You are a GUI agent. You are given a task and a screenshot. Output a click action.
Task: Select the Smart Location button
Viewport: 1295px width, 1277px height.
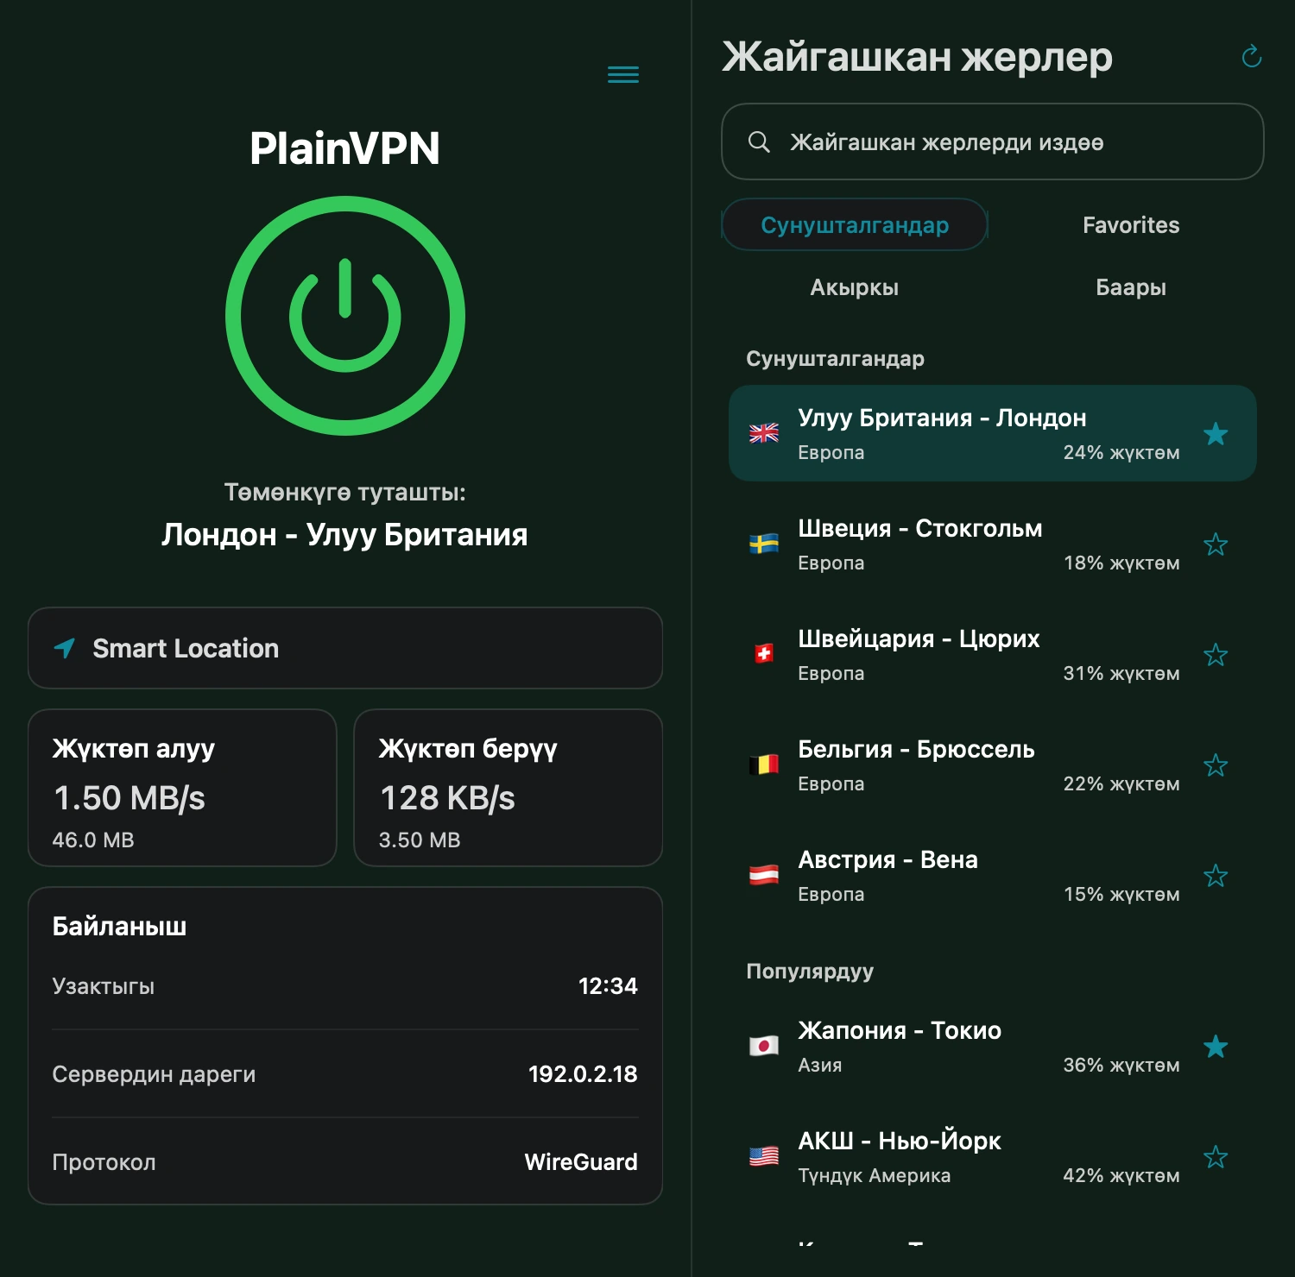point(345,648)
